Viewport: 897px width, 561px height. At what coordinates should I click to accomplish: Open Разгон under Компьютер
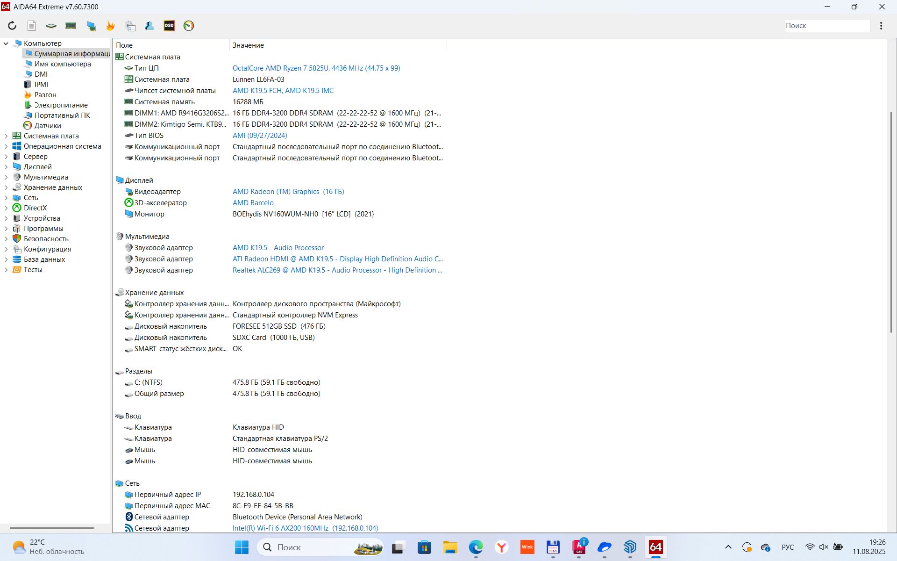tap(45, 95)
